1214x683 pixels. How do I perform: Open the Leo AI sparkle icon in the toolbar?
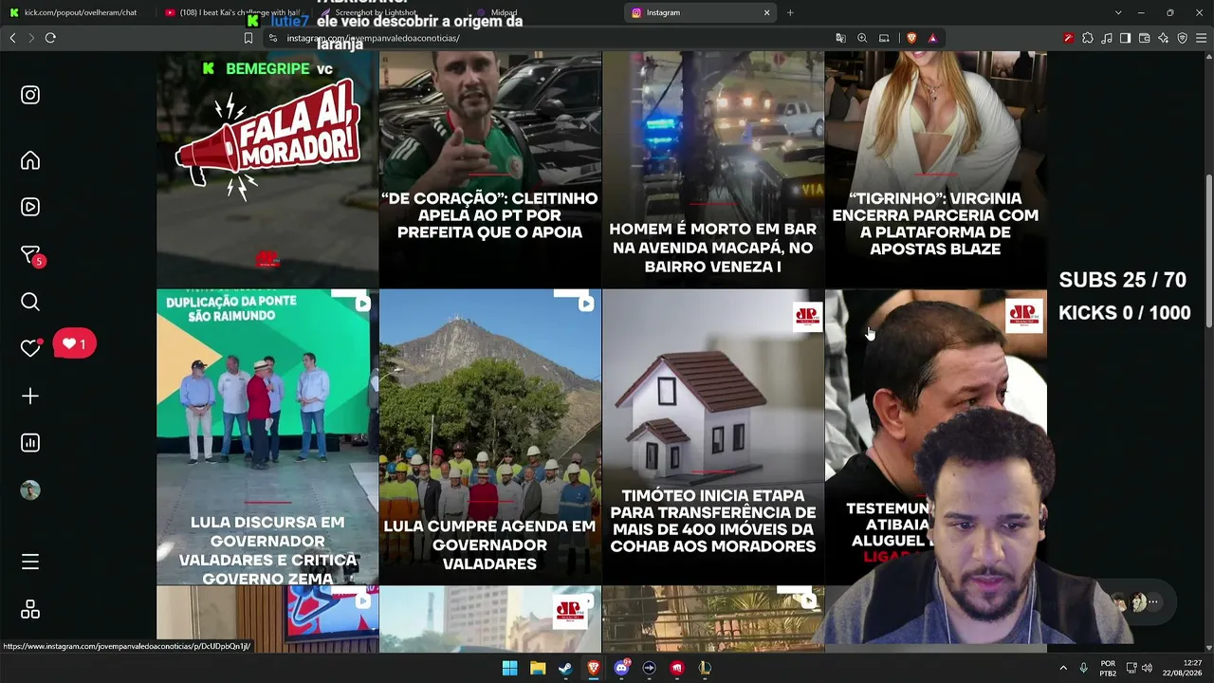click(1163, 38)
